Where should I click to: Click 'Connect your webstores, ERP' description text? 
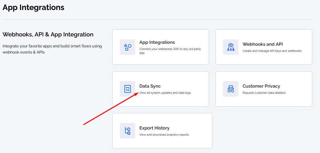(x=170, y=51)
